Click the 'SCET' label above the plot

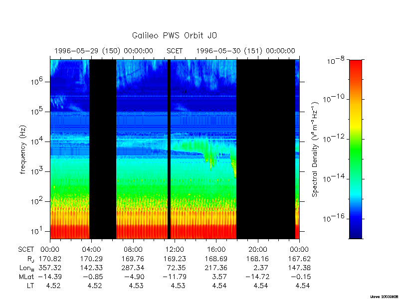click(x=175, y=51)
